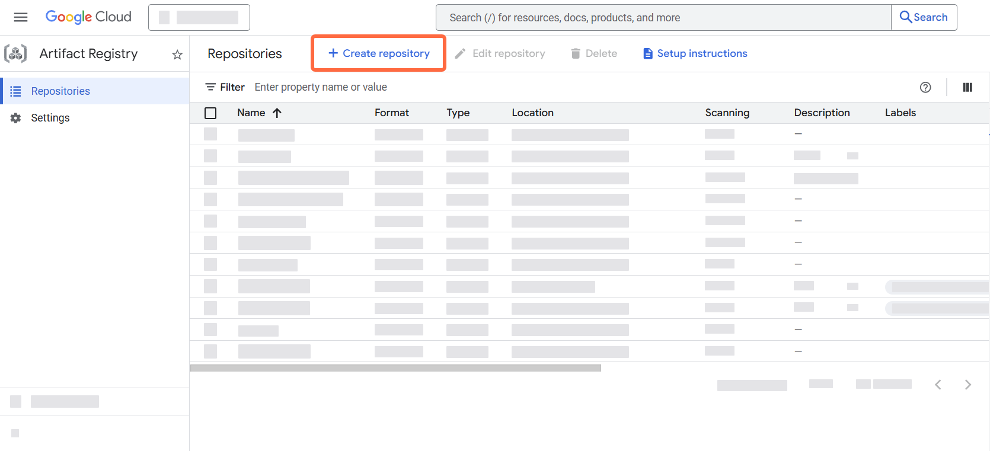The image size is (990, 451).
Task: Click Create repository
Action: tap(379, 53)
